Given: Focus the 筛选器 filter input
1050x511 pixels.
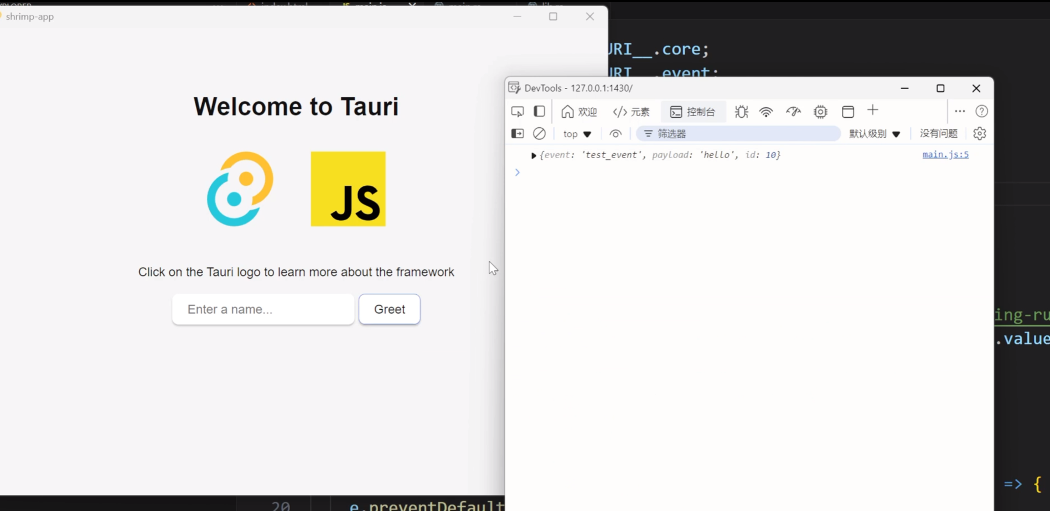Looking at the screenshot, I should (738, 134).
